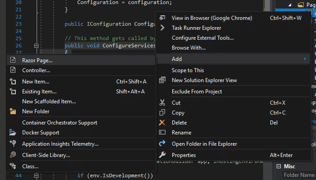
Task: Click the Controller file icon
Action: point(13,70)
